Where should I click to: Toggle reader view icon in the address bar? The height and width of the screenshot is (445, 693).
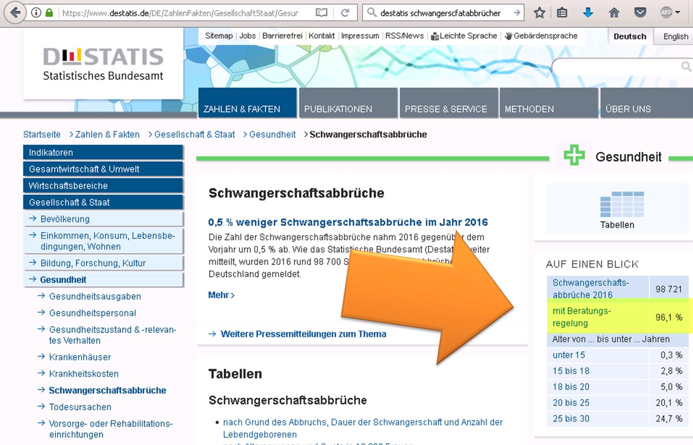click(322, 12)
